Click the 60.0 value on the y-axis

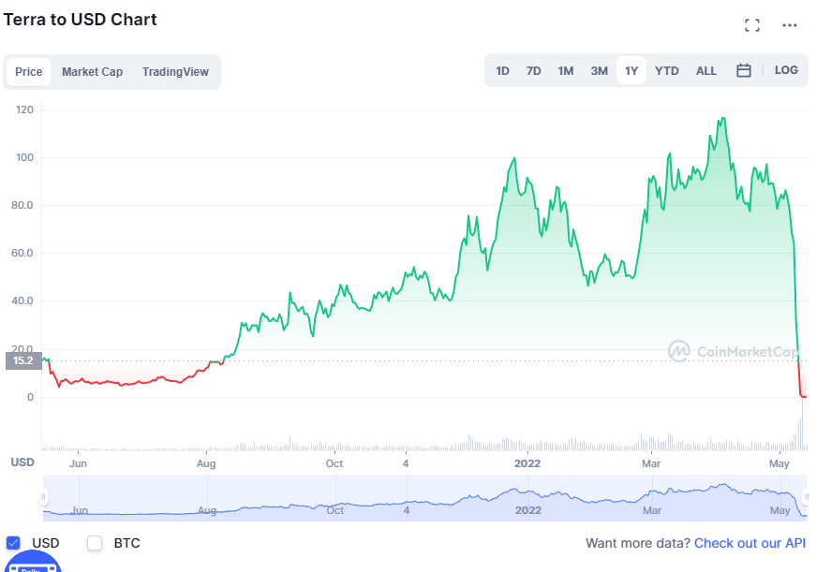22,253
